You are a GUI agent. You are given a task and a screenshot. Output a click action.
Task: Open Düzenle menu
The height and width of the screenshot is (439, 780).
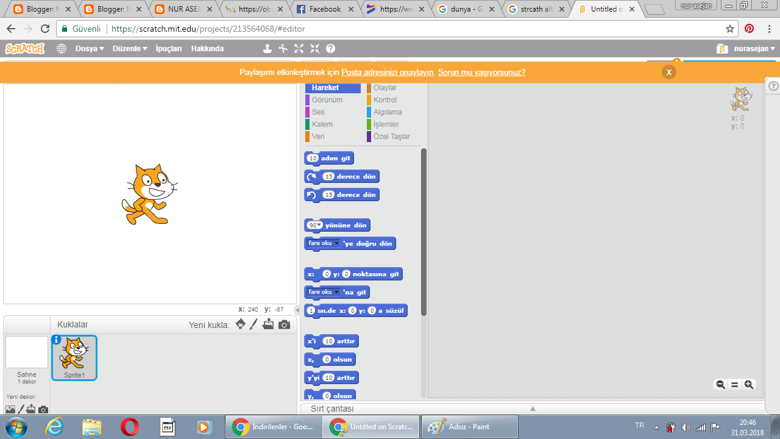130,49
